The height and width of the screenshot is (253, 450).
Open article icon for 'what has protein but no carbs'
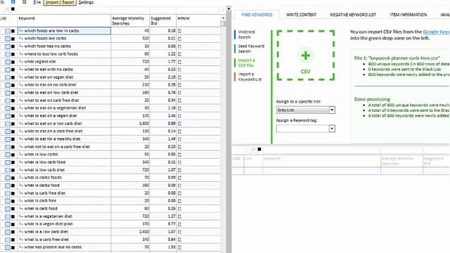coord(180,247)
